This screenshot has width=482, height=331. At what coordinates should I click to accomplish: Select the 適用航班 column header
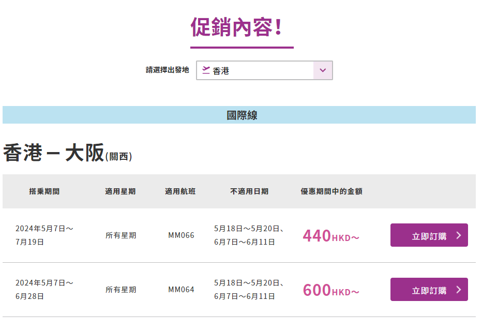180,191
